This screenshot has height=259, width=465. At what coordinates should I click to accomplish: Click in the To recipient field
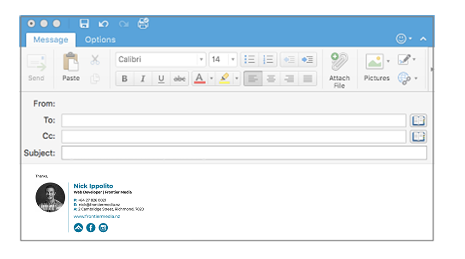coord(234,121)
